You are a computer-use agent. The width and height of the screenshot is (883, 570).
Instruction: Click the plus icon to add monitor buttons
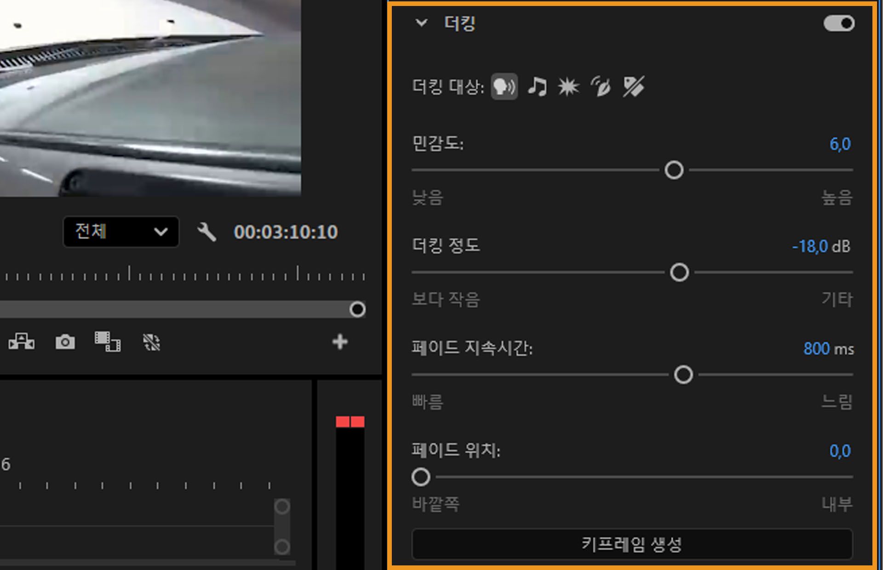pos(340,342)
